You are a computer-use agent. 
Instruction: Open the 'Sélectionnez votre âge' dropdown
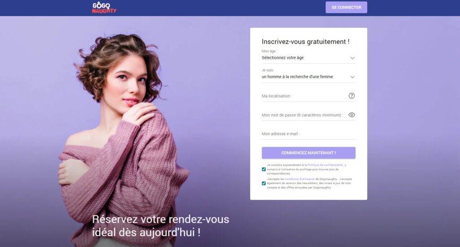pos(308,58)
